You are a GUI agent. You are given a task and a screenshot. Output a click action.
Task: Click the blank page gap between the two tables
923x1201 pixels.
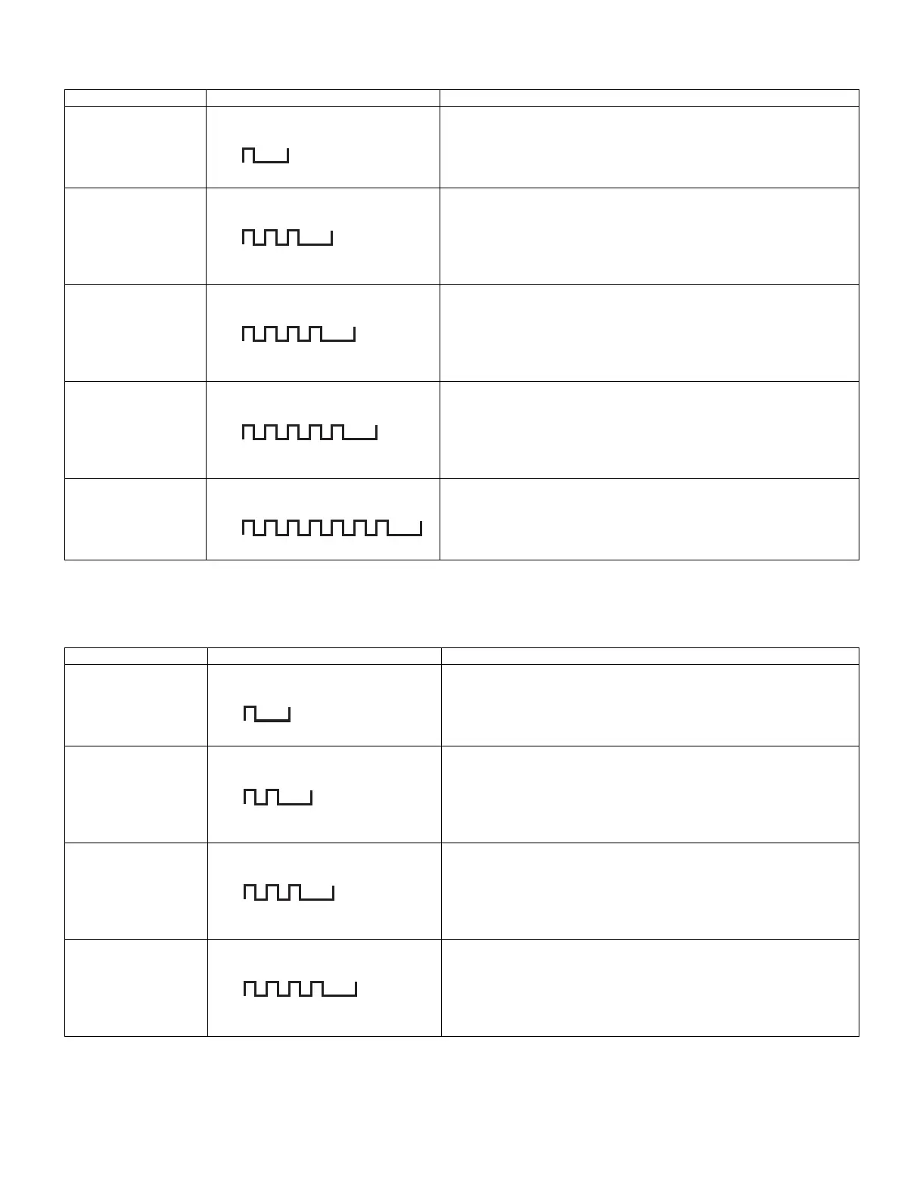461,604
